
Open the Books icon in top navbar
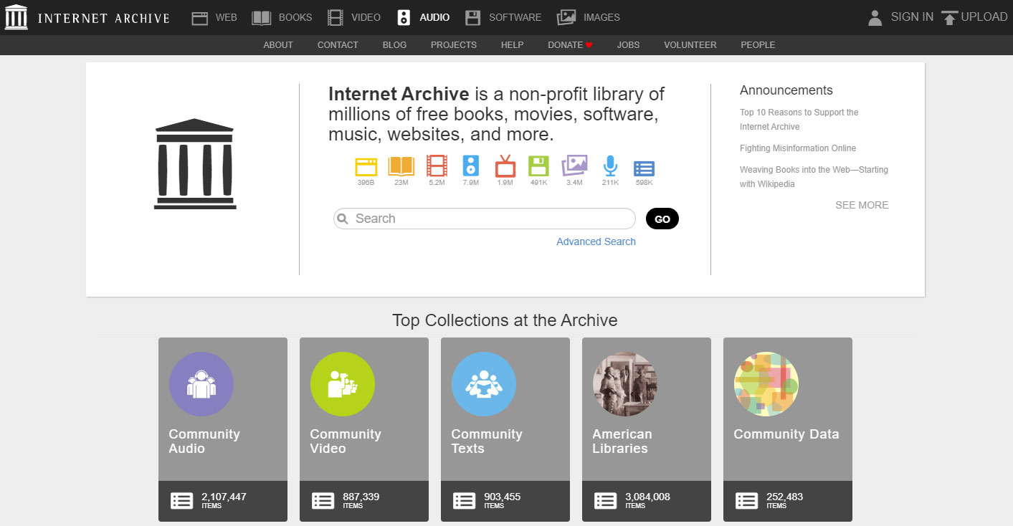pyautogui.click(x=262, y=17)
